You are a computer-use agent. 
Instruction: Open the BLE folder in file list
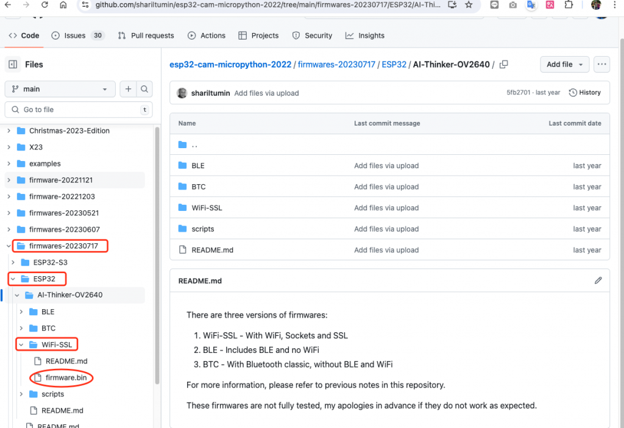point(198,166)
